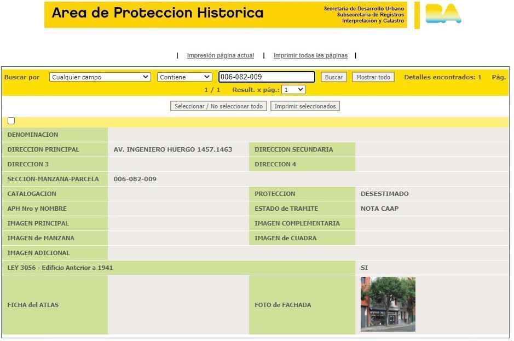Click the 'CATALOGACION' label

point(32,194)
